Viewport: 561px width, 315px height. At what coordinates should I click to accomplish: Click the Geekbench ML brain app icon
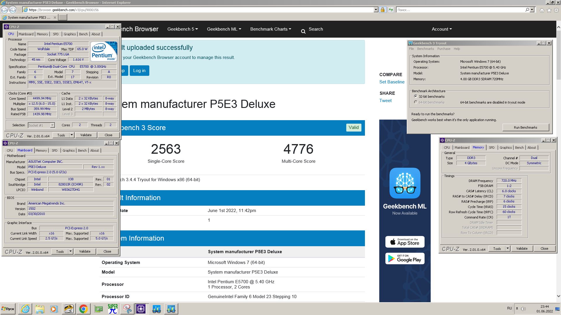coord(405,183)
